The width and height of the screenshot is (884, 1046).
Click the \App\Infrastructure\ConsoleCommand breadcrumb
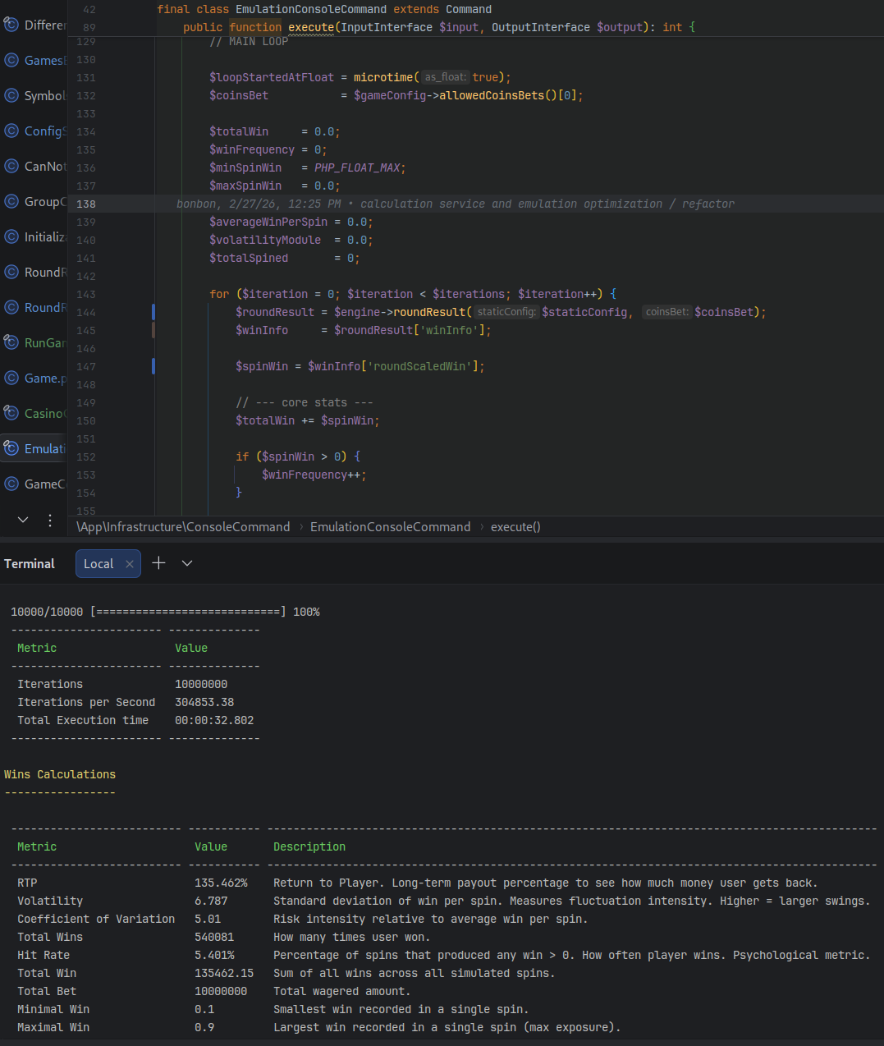point(183,527)
